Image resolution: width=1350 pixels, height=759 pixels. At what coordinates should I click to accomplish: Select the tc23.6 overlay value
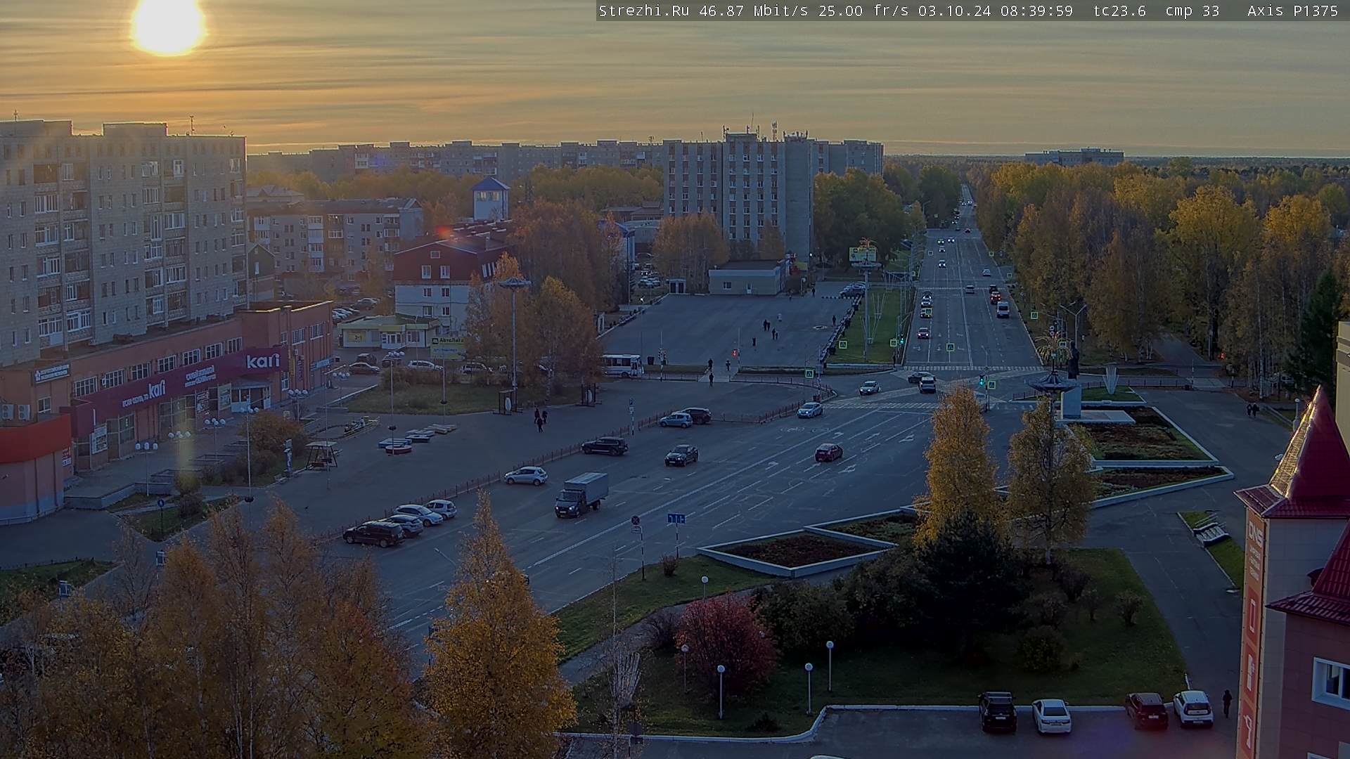point(1120,11)
